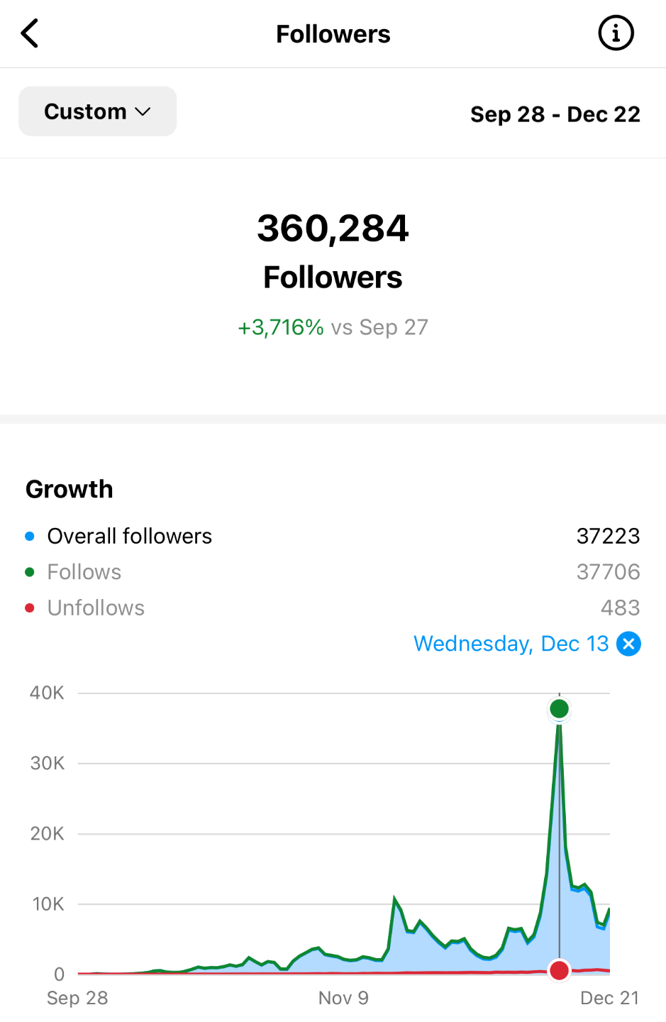
Task: Open the Custom date range dropdown
Action: click(85, 111)
